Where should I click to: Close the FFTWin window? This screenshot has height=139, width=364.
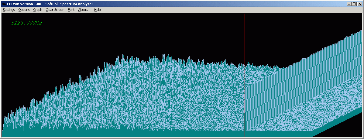(359, 4)
